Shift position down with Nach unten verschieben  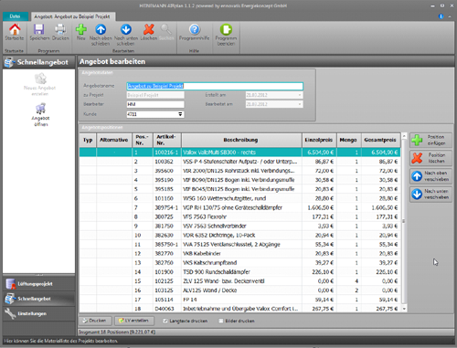tap(430, 194)
